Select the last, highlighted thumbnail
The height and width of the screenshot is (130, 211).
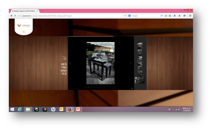140,80
